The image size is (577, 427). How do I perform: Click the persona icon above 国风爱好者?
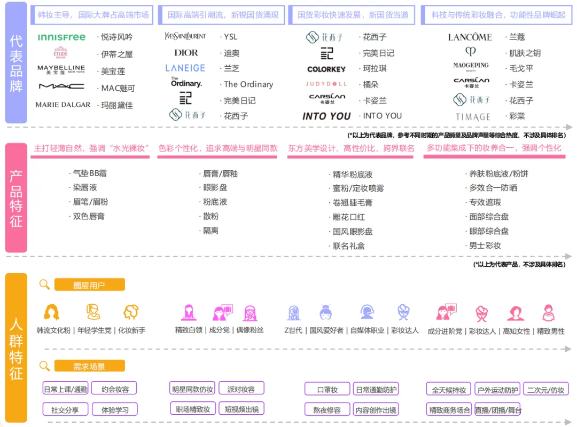(x=326, y=313)
